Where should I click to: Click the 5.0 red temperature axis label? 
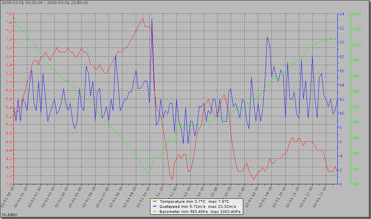click(x=8, y=125)
